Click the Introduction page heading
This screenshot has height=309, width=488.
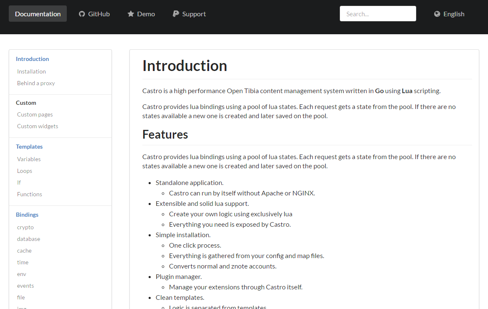click(185, 66)
